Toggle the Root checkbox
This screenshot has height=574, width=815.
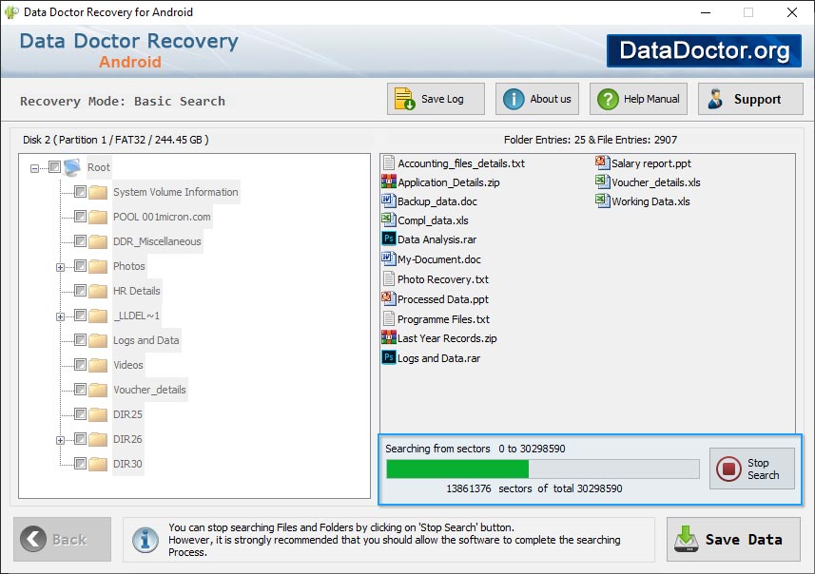click(x=54, y=167)
